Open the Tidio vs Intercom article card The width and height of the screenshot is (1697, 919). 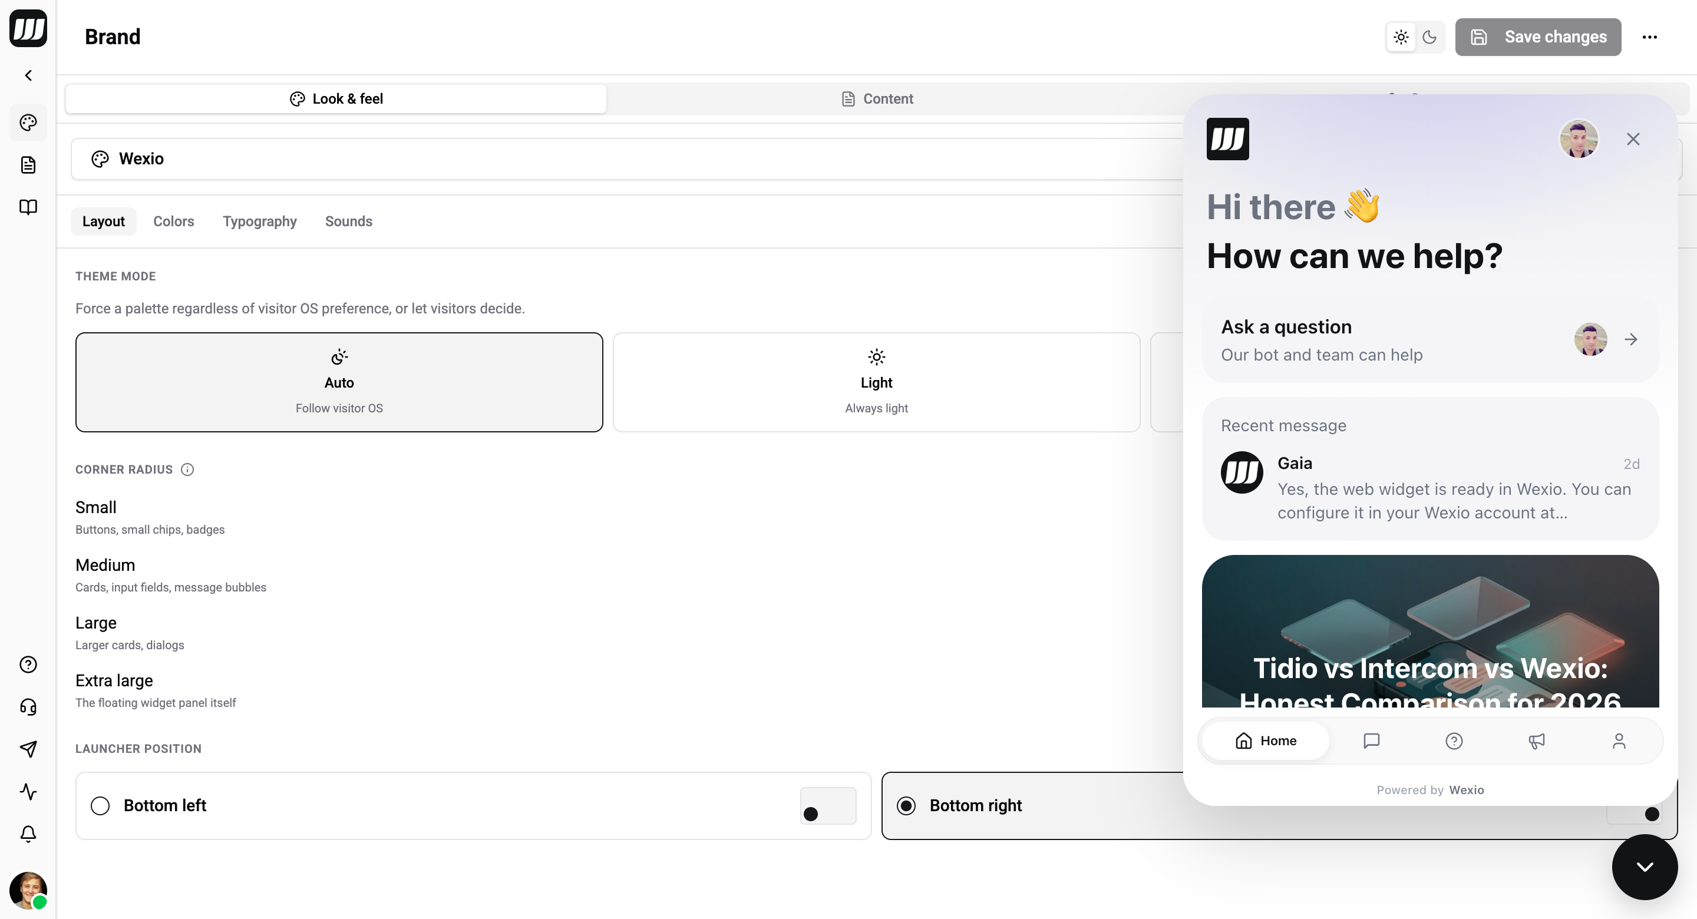[x=1430, y=631]
